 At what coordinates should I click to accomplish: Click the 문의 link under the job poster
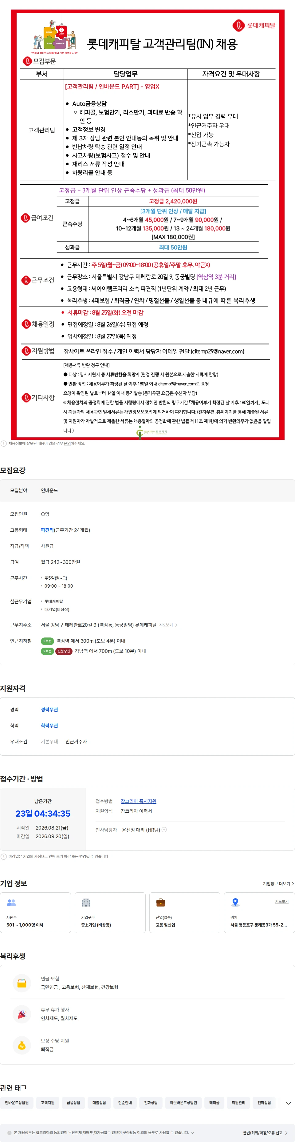tap(67, 443)
